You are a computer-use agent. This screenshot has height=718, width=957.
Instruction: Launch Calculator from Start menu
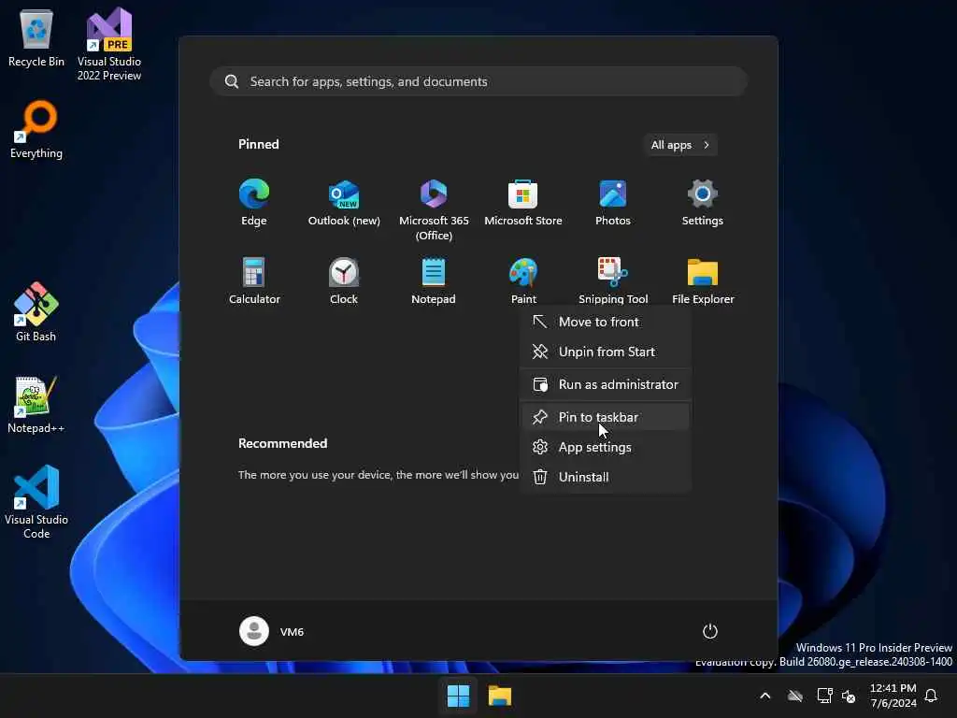[254, 281]
